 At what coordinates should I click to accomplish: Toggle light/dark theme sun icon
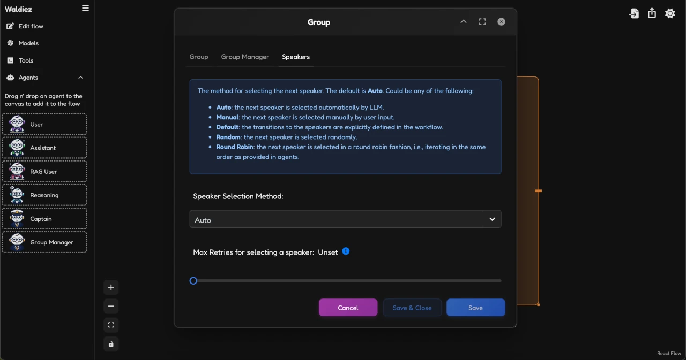(670, 13)
